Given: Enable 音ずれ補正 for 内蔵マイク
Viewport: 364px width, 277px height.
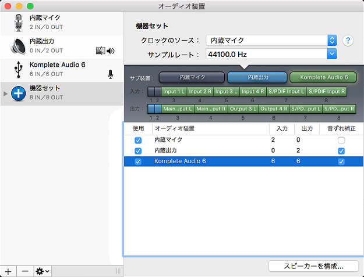Looking at the screenshot, I should click(341, 140).
